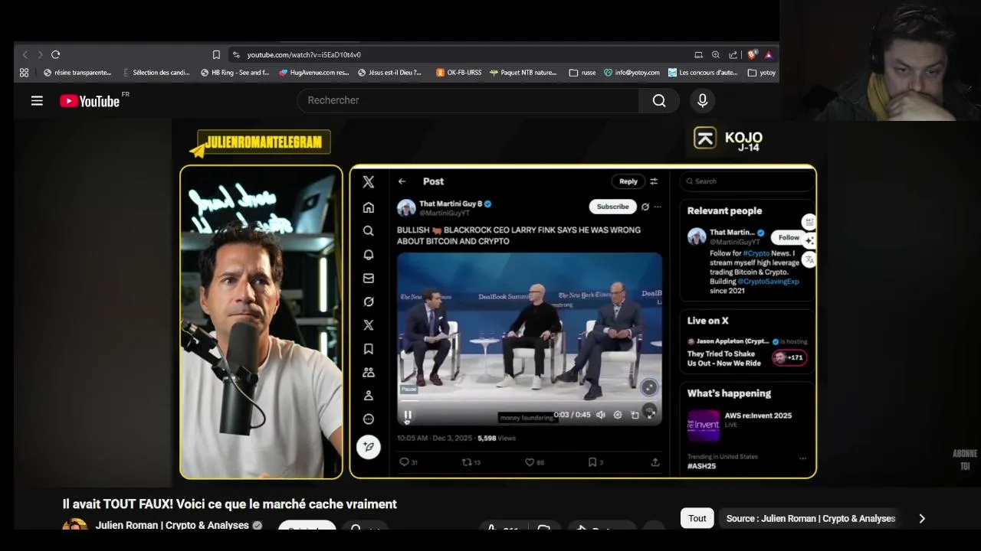This screenshot has width=981, height=551.
Task: Open the Julien Roman channel name link
Action: click(172, 526)
